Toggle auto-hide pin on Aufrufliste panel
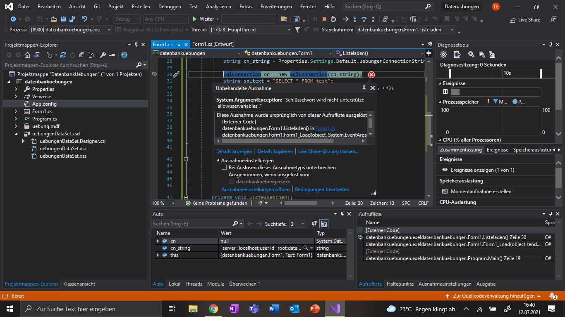Screen dimensions: 565x317 550,213
